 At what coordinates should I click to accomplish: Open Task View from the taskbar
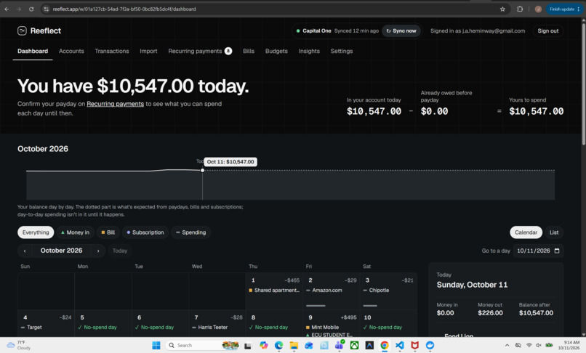click(247, 346)
